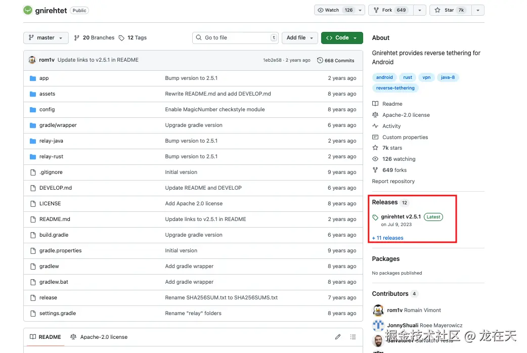Focus the Go to file search field

click(236, 37)
